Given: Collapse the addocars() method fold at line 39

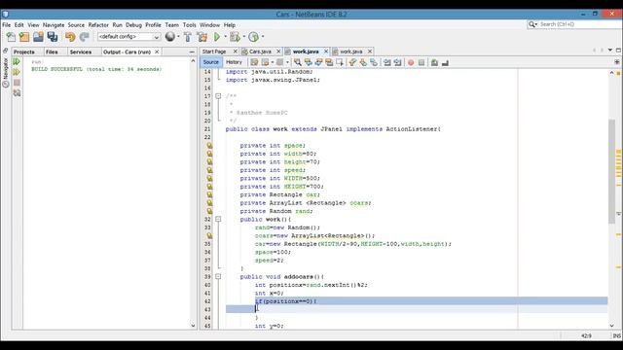Looking at the screenshot, I should 218,276.
